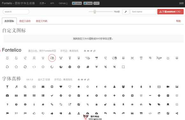Click the Twitter Follow button

tap(77, 3)
